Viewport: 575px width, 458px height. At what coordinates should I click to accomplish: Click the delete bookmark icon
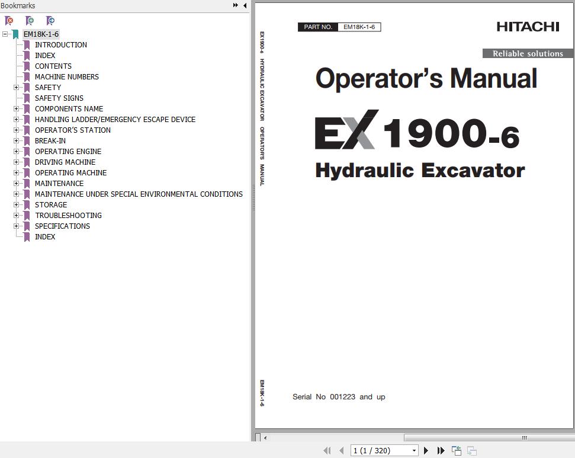9,21
